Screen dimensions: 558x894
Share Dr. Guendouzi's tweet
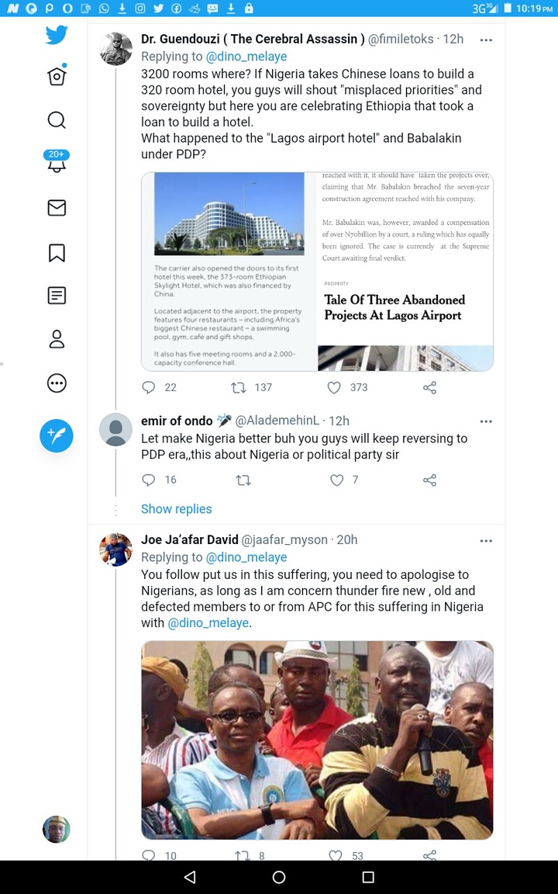pyautogui.click(x=430, y=388)
